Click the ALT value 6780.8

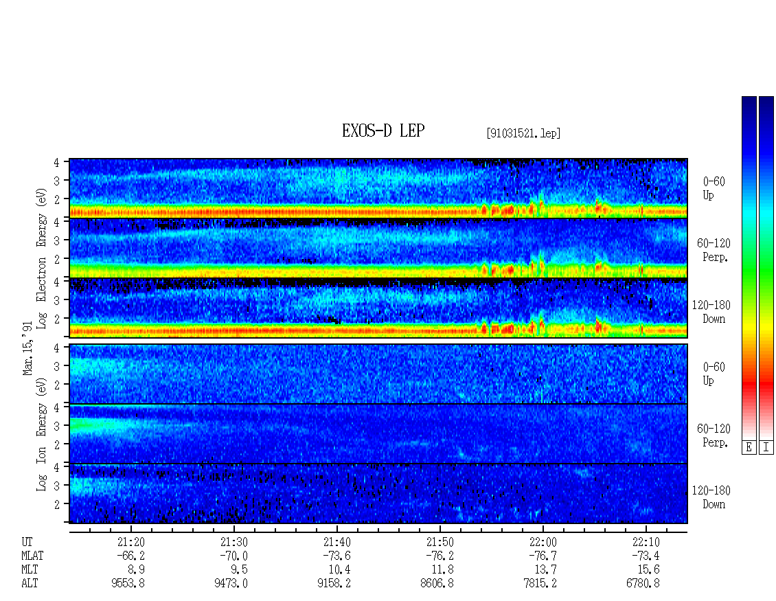[643, 584]
